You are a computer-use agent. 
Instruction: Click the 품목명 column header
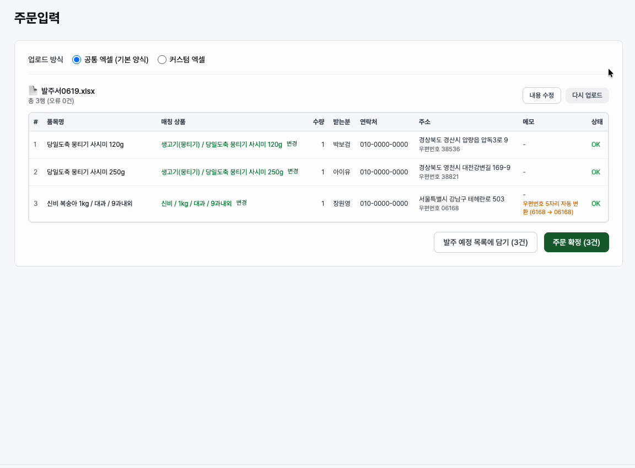click(x=56, y=122)
